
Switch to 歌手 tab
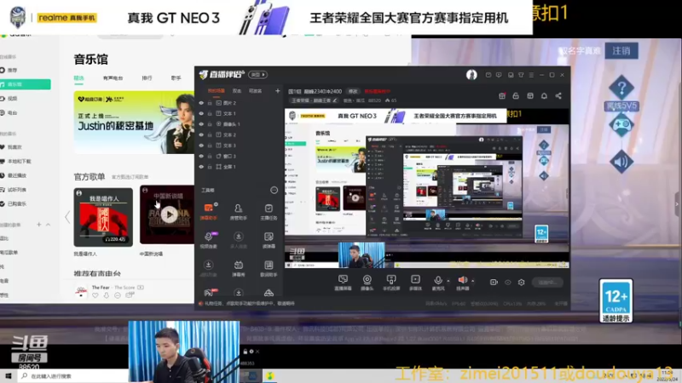[x=176, y=78]
